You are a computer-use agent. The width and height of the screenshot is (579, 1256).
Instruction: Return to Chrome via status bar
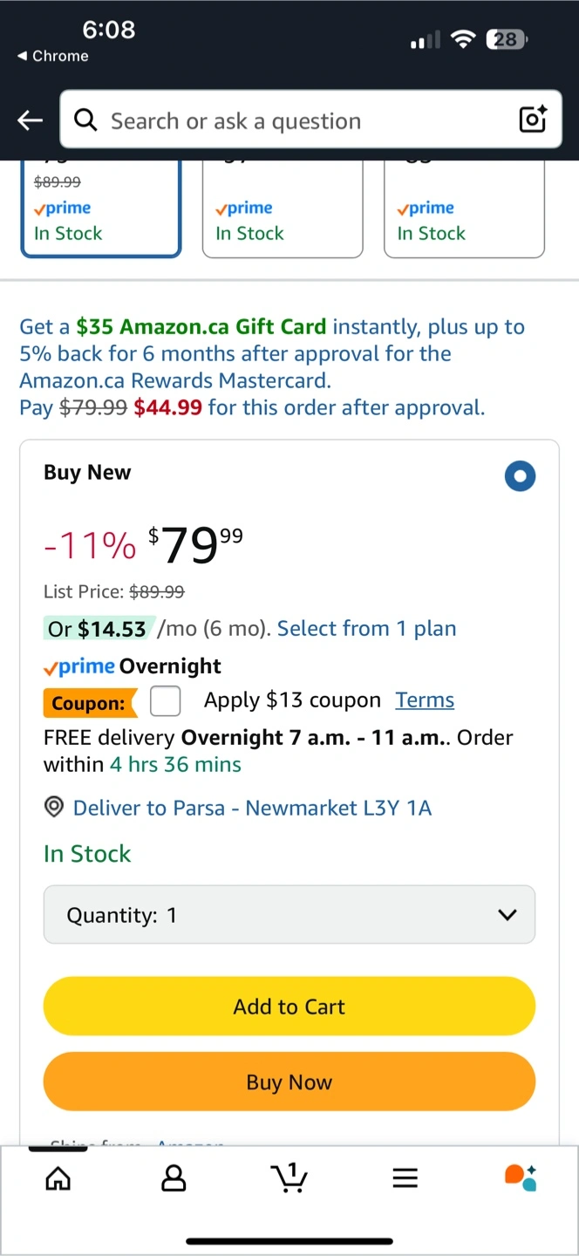[53, 56]
